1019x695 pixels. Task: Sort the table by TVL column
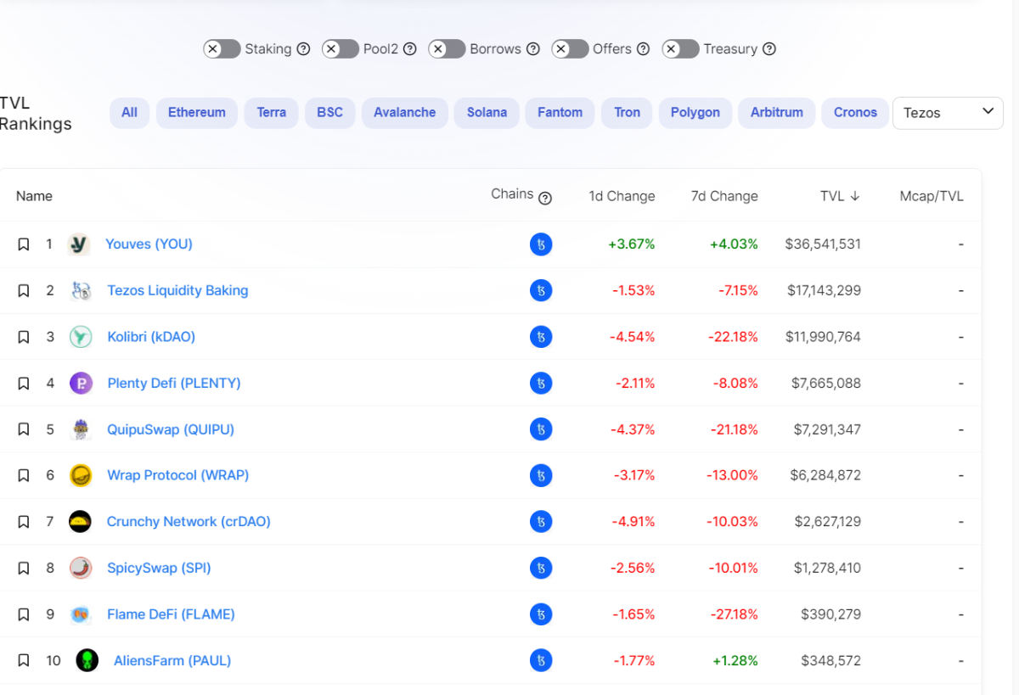839,196
